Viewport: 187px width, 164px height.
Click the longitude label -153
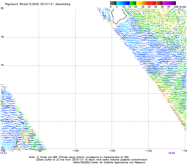click(x=149, y=151)
